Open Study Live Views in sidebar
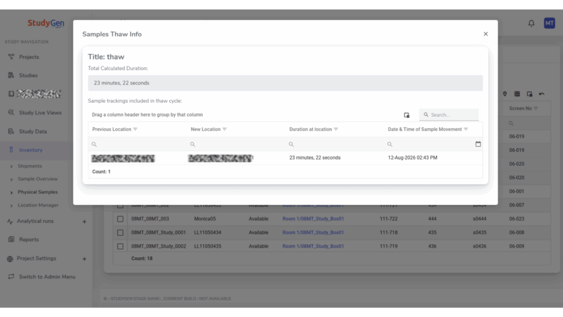Screen dimensions: 563x317 (x=40, y=113)
